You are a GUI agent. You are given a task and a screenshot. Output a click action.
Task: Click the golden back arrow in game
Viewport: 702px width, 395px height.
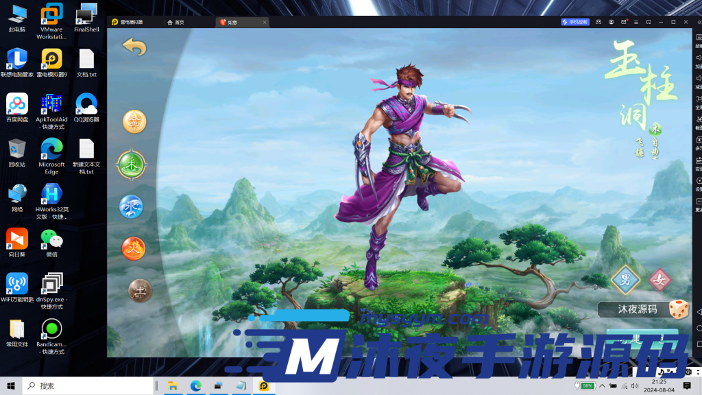coord(134,47)
